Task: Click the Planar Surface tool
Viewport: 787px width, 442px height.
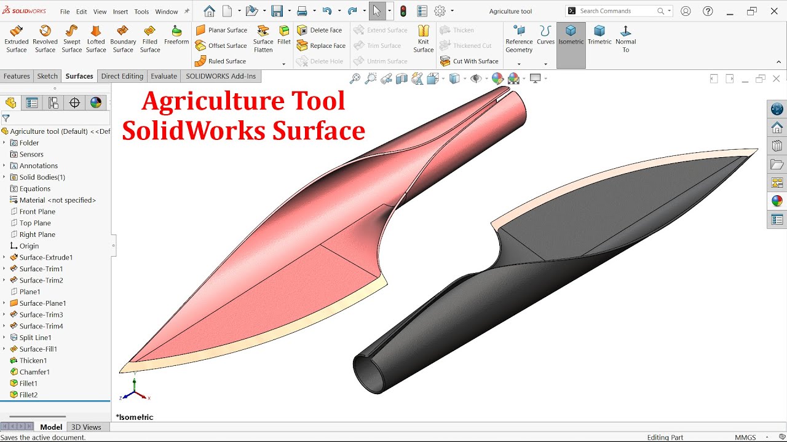Action: pos(221,30)
